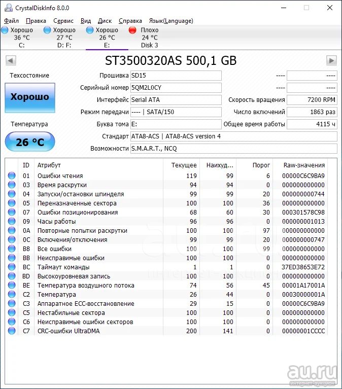Click status dot for Ошибки позиционирования
The width and height of the screenshot is (342, 389).
[x=12, y=212]
